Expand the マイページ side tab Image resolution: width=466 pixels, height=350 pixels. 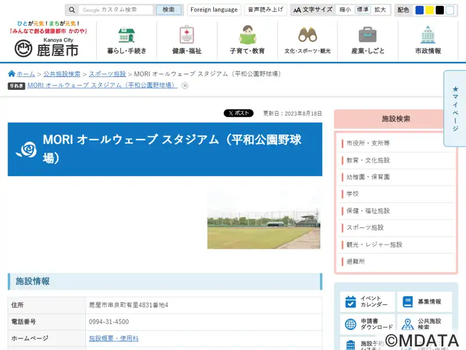[455, 108]
